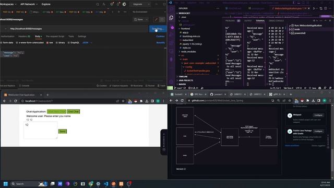Open the request Settings tab in Postman
334x188 pixels.
click(x=82, y=37)
